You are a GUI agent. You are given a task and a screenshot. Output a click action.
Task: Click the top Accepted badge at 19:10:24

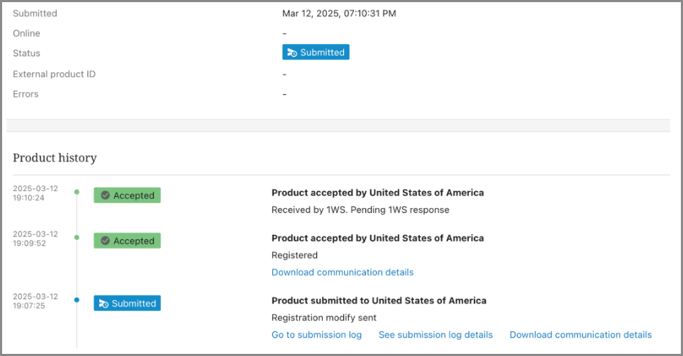(x=127, y=195)
